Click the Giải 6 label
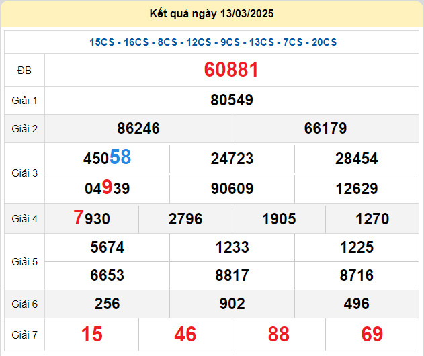 point(24,304)
